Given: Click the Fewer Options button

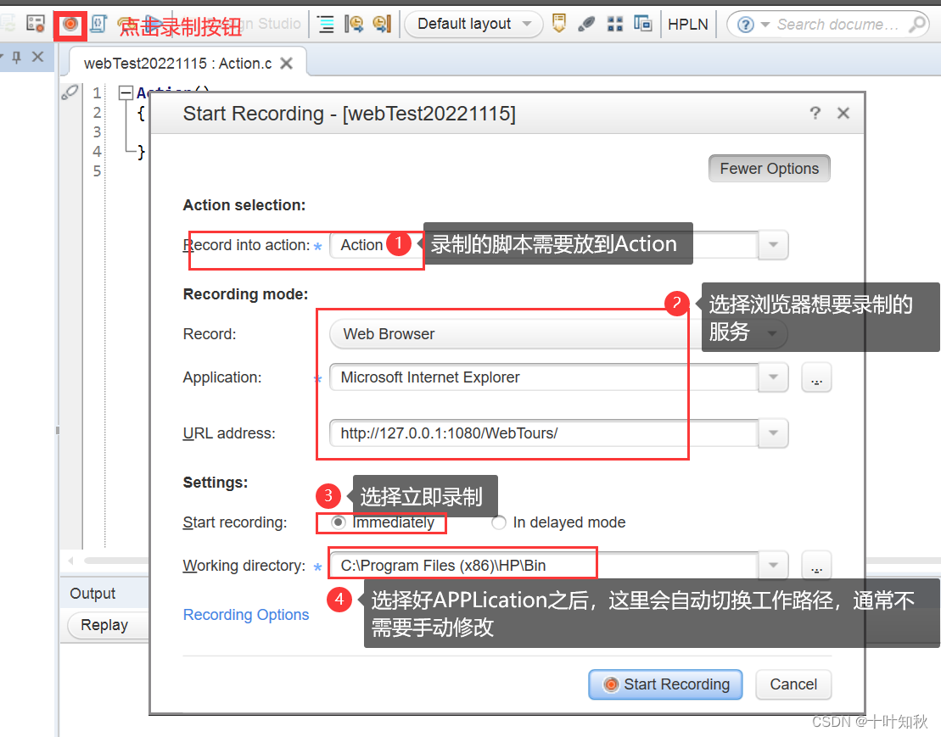Looking at the screenshot, I should click(769, 169).
